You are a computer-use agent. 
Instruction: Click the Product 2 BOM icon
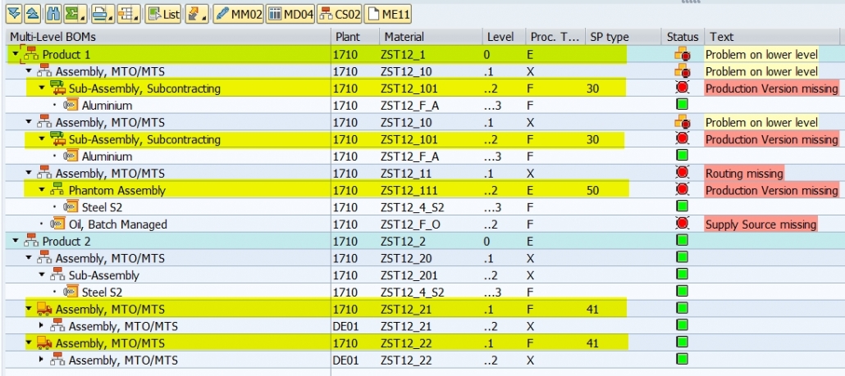[x=30, y=241]
